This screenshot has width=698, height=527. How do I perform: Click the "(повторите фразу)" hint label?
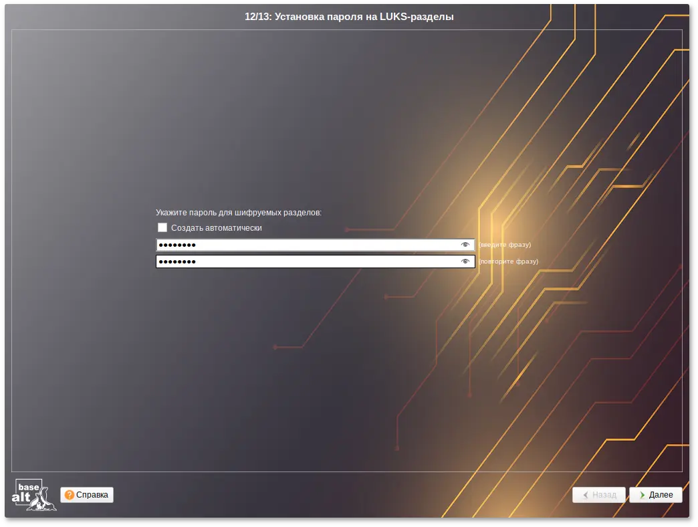pos(508,261)
